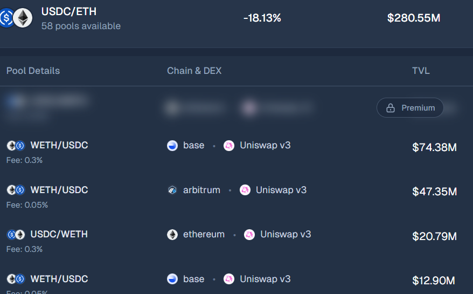The image size is (473, 294).
Task: Click the $74.38M TVL value
Action: coord(434,147)
